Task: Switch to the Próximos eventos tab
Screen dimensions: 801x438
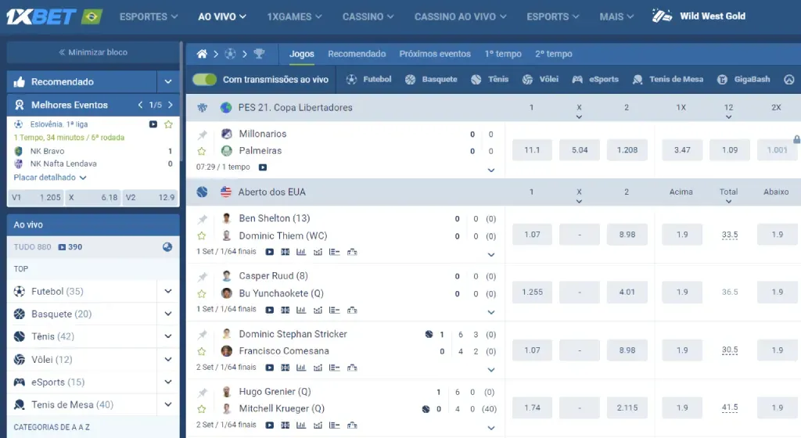Action: [435, 54]
